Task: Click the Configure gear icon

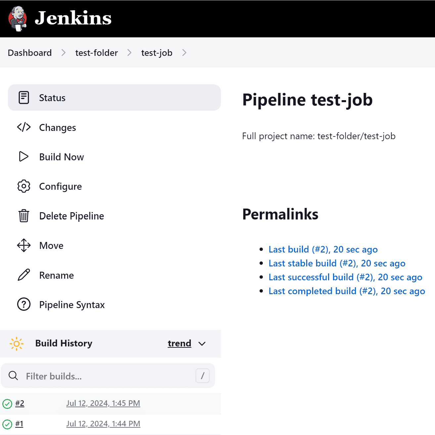Action: point(24,186)
